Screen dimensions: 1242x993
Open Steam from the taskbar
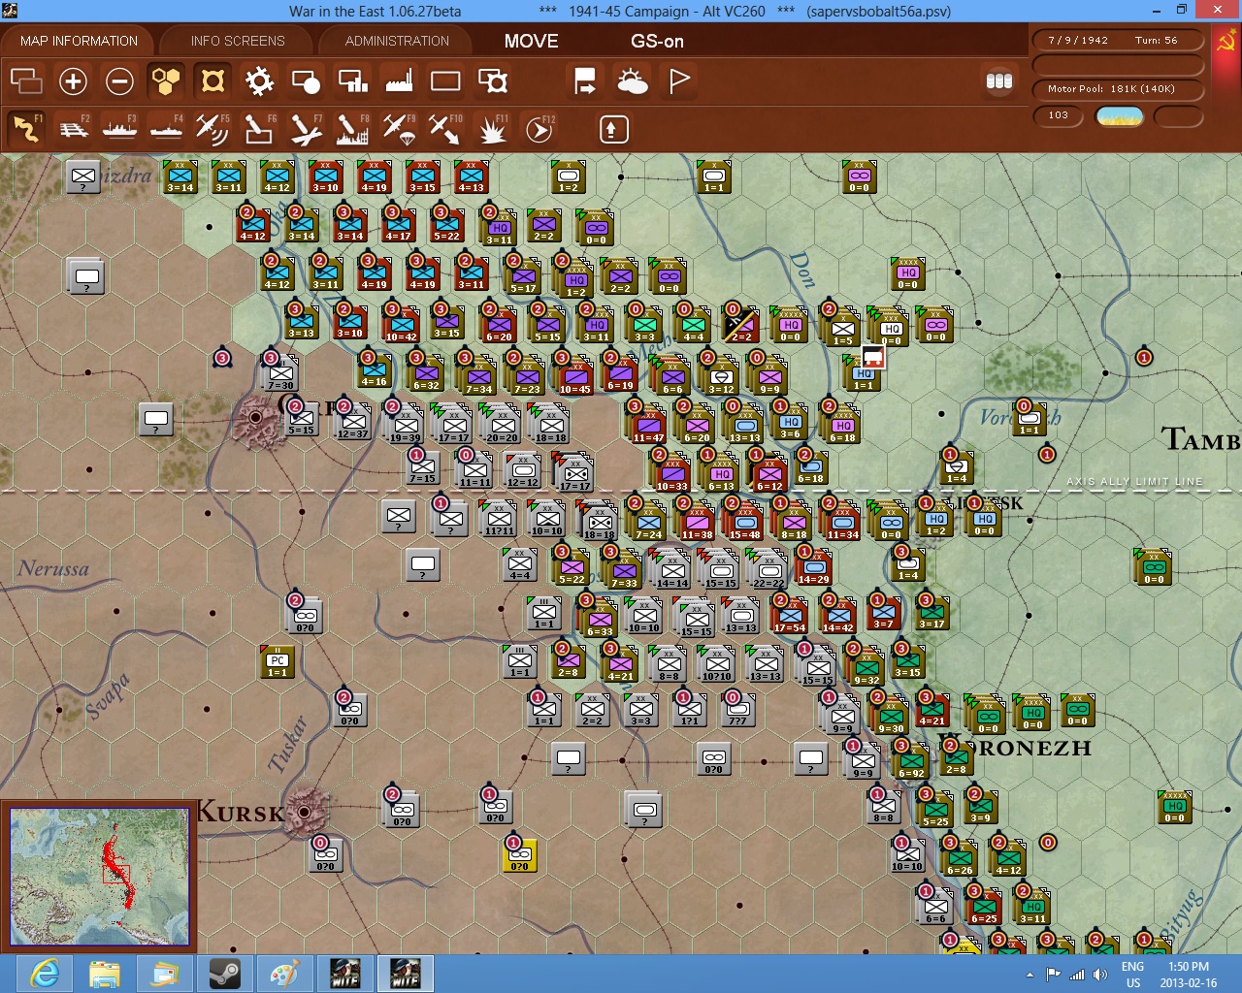pos(225,973)
